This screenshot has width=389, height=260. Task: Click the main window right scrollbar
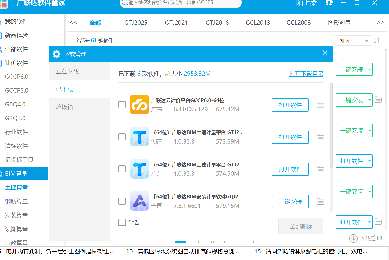(x=386, y=76)
